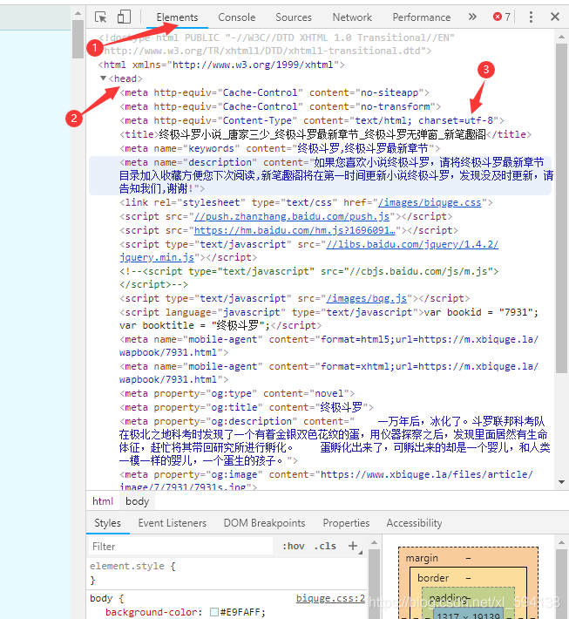The height and width of the screenshot is (619, 569).
Task: Open the Network tab
Action: click(352, 17)
